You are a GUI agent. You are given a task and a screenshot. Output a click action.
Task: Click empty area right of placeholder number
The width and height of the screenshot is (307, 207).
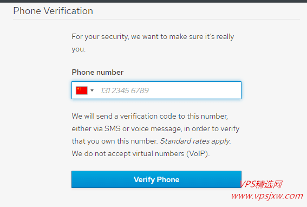pos(195,90)
